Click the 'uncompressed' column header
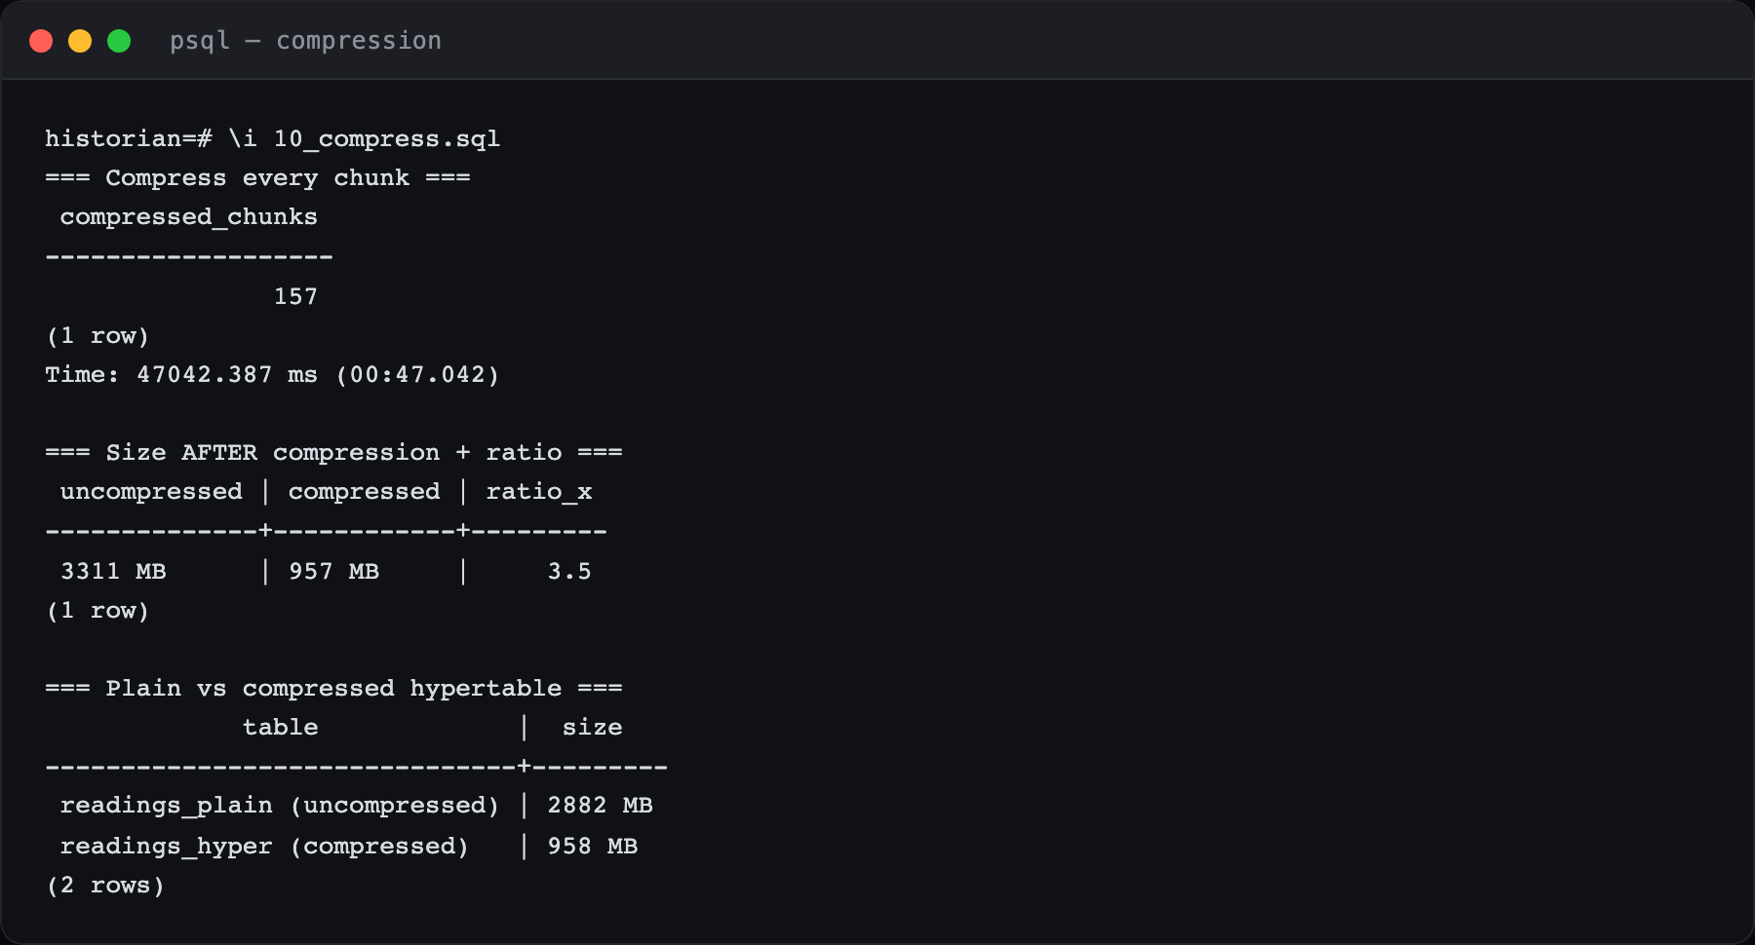 coord(151,492)
